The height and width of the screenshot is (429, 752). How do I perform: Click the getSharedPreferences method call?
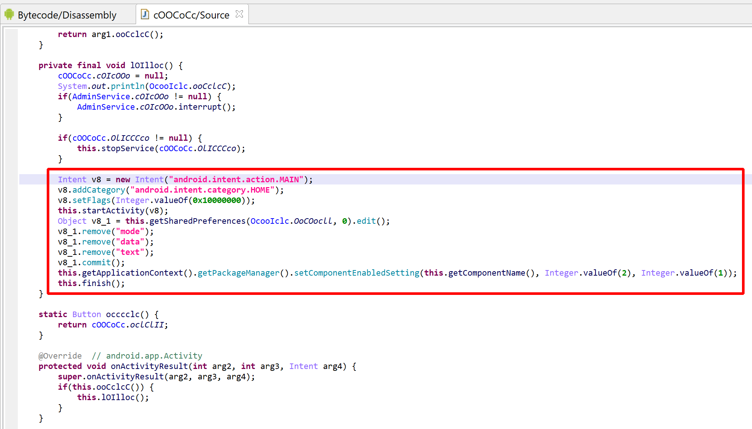(x=197, y=221)
